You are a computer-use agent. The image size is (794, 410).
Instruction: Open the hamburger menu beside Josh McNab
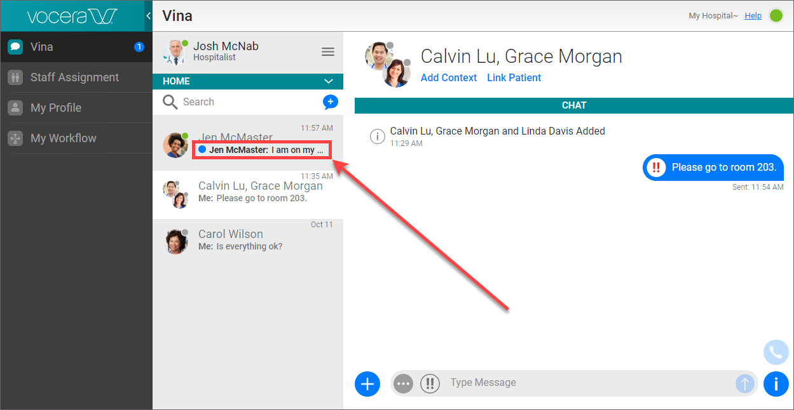tap(328, 52)
